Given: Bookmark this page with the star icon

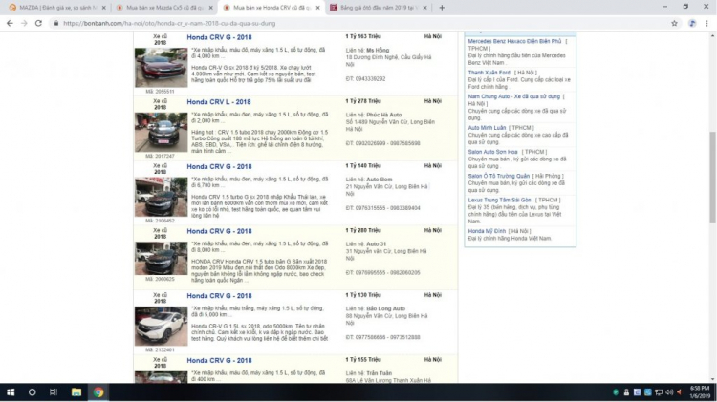Looking at the screenshot, I should coord(674,23).
